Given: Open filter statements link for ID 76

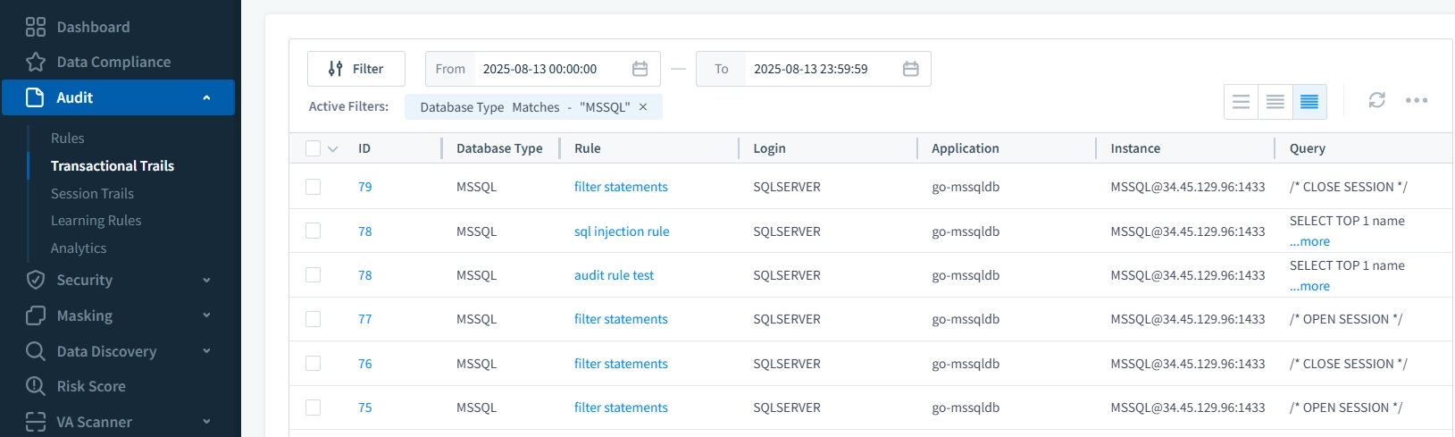Looking at the screenshot, I should point(621,364).
